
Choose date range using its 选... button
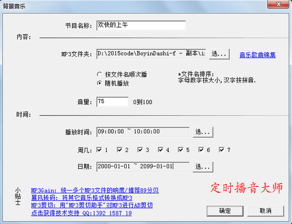pyautogui.click(x=203, y=167)
